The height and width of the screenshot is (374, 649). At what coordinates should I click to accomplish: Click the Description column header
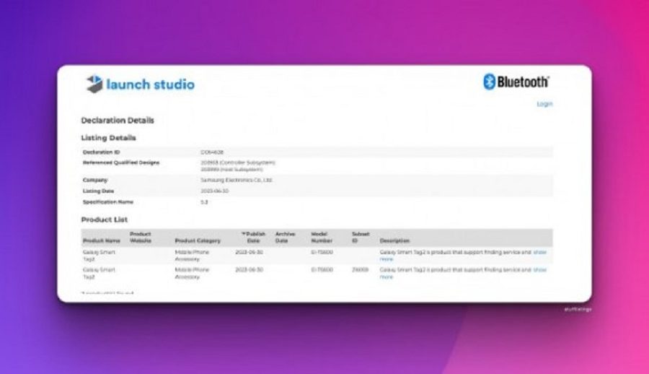pyautogui.click(x=394, y=240)
